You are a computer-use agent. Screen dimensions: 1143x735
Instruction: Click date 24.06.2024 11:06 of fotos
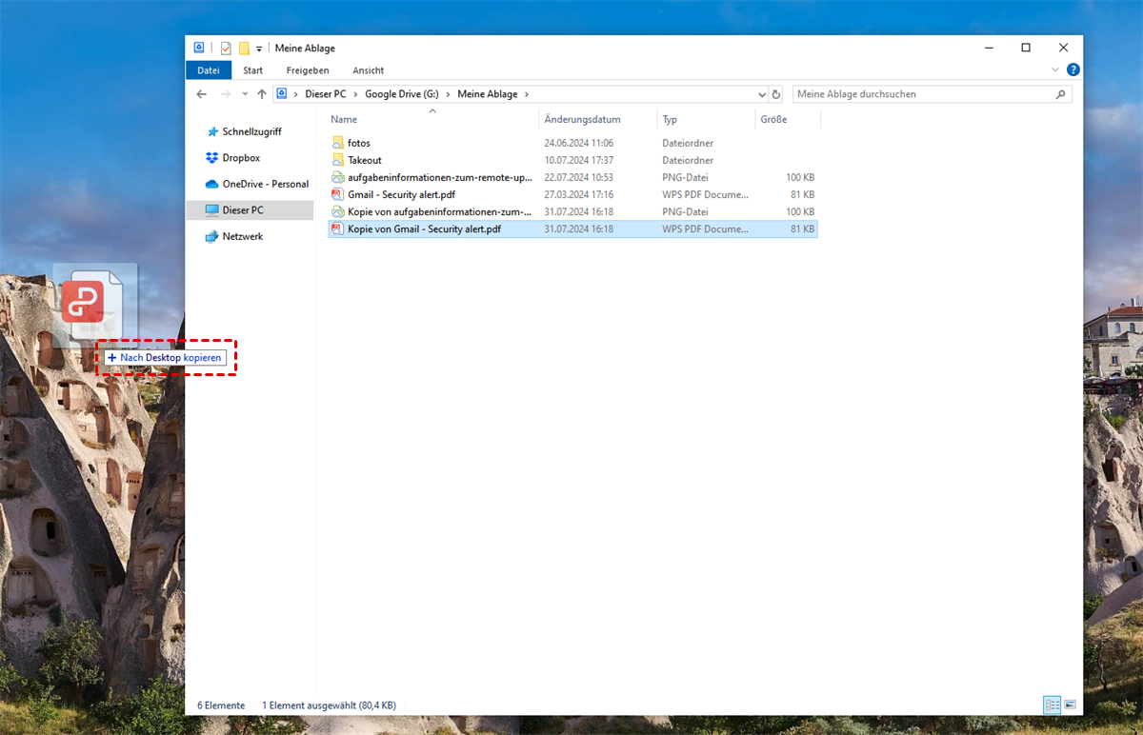point(578,143)
